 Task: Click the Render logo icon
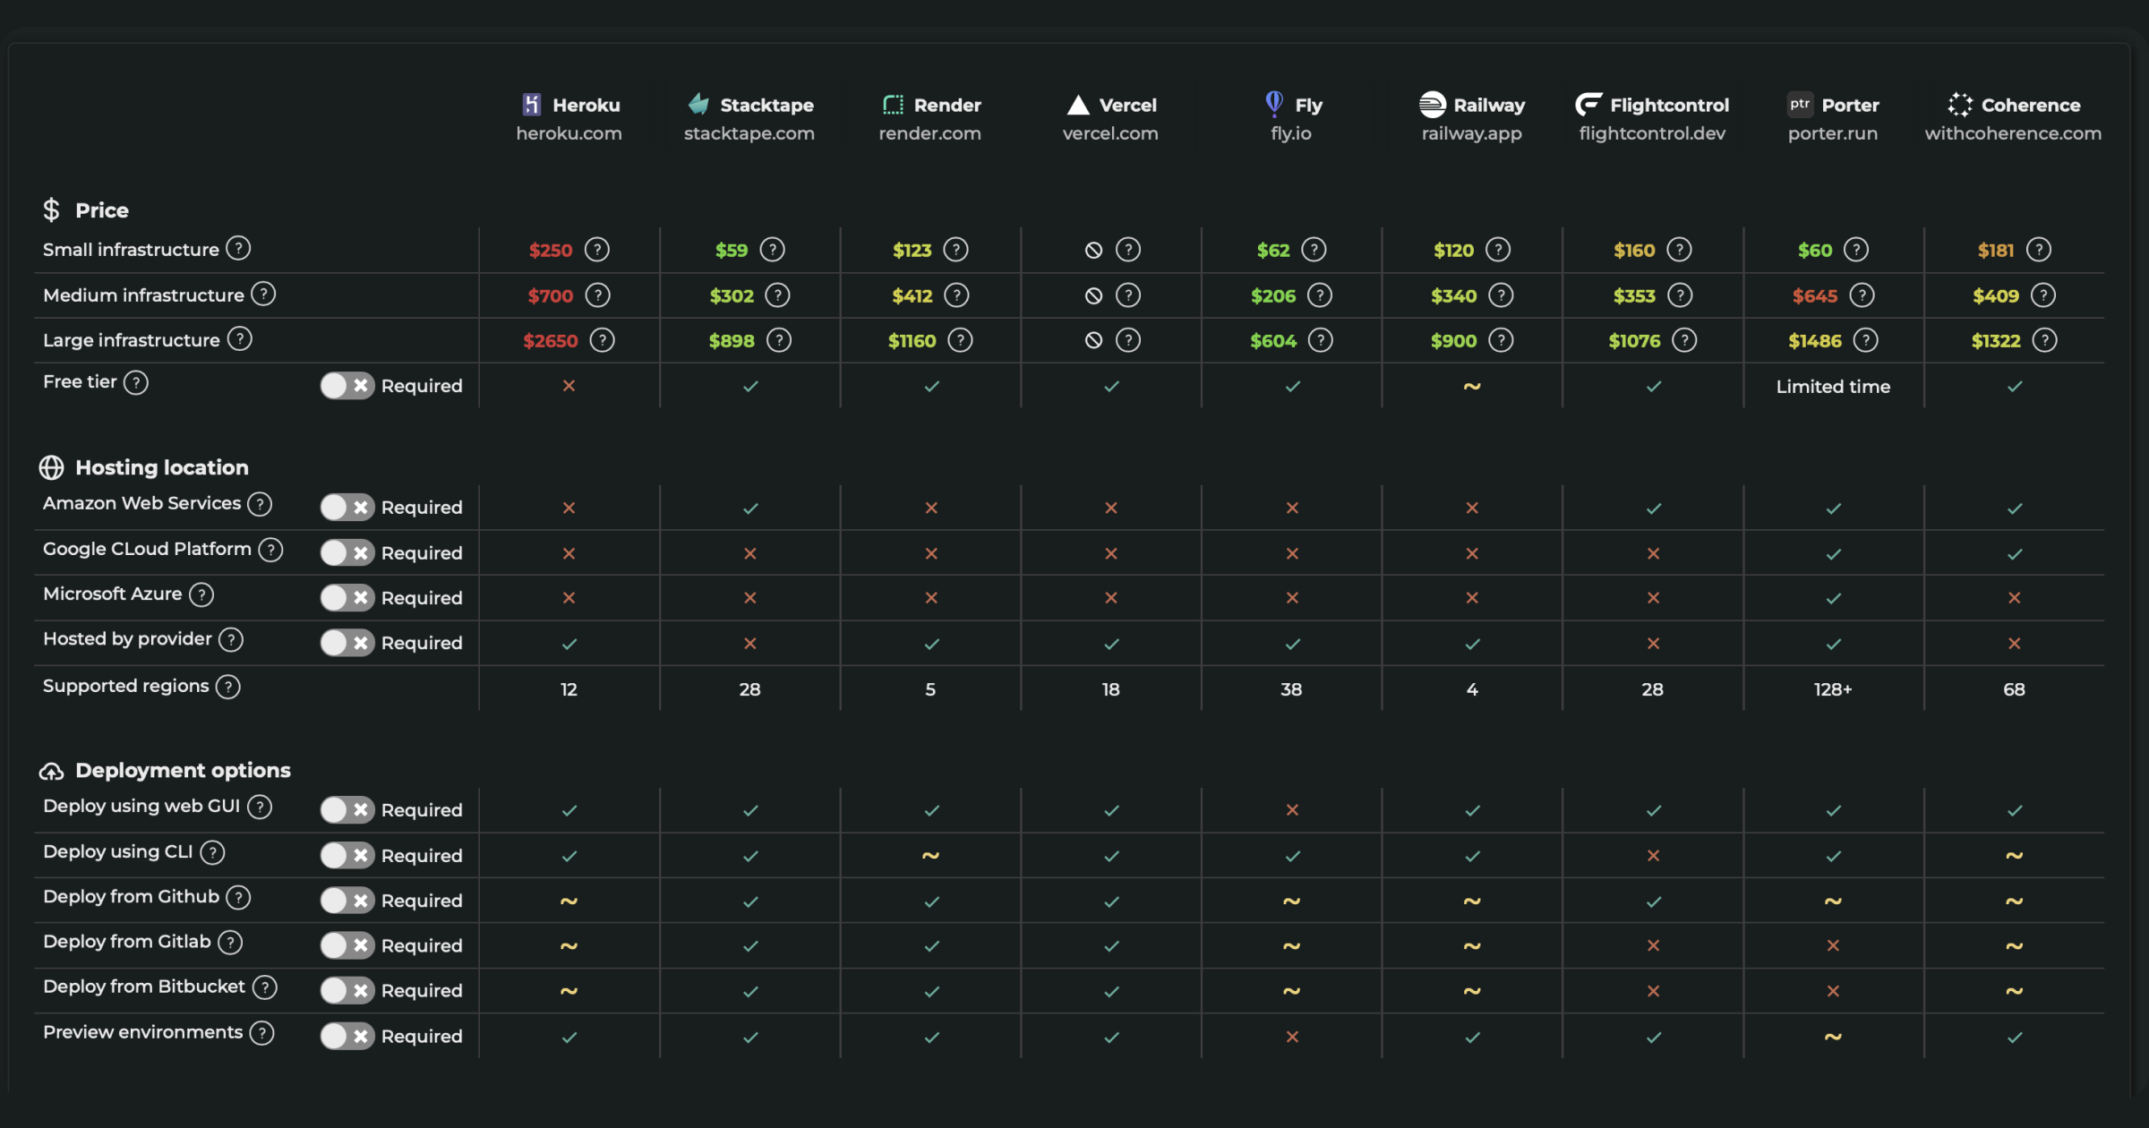893,105
